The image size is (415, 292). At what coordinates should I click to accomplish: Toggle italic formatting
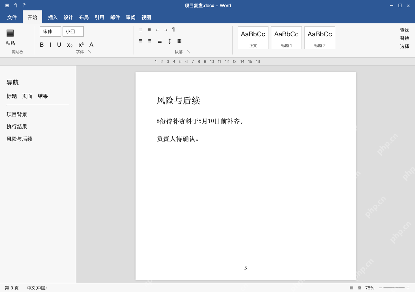50,45
